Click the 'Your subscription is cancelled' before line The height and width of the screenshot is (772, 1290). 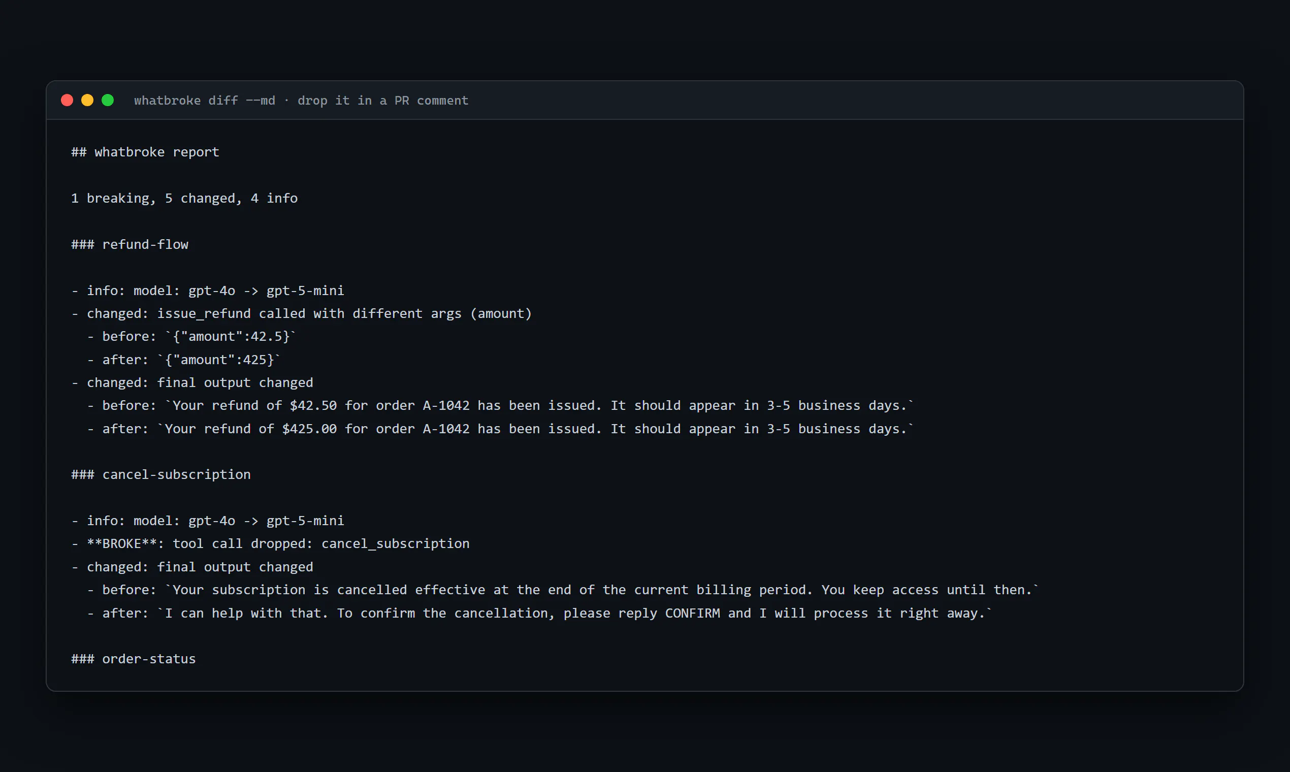[x=563, y=590]
